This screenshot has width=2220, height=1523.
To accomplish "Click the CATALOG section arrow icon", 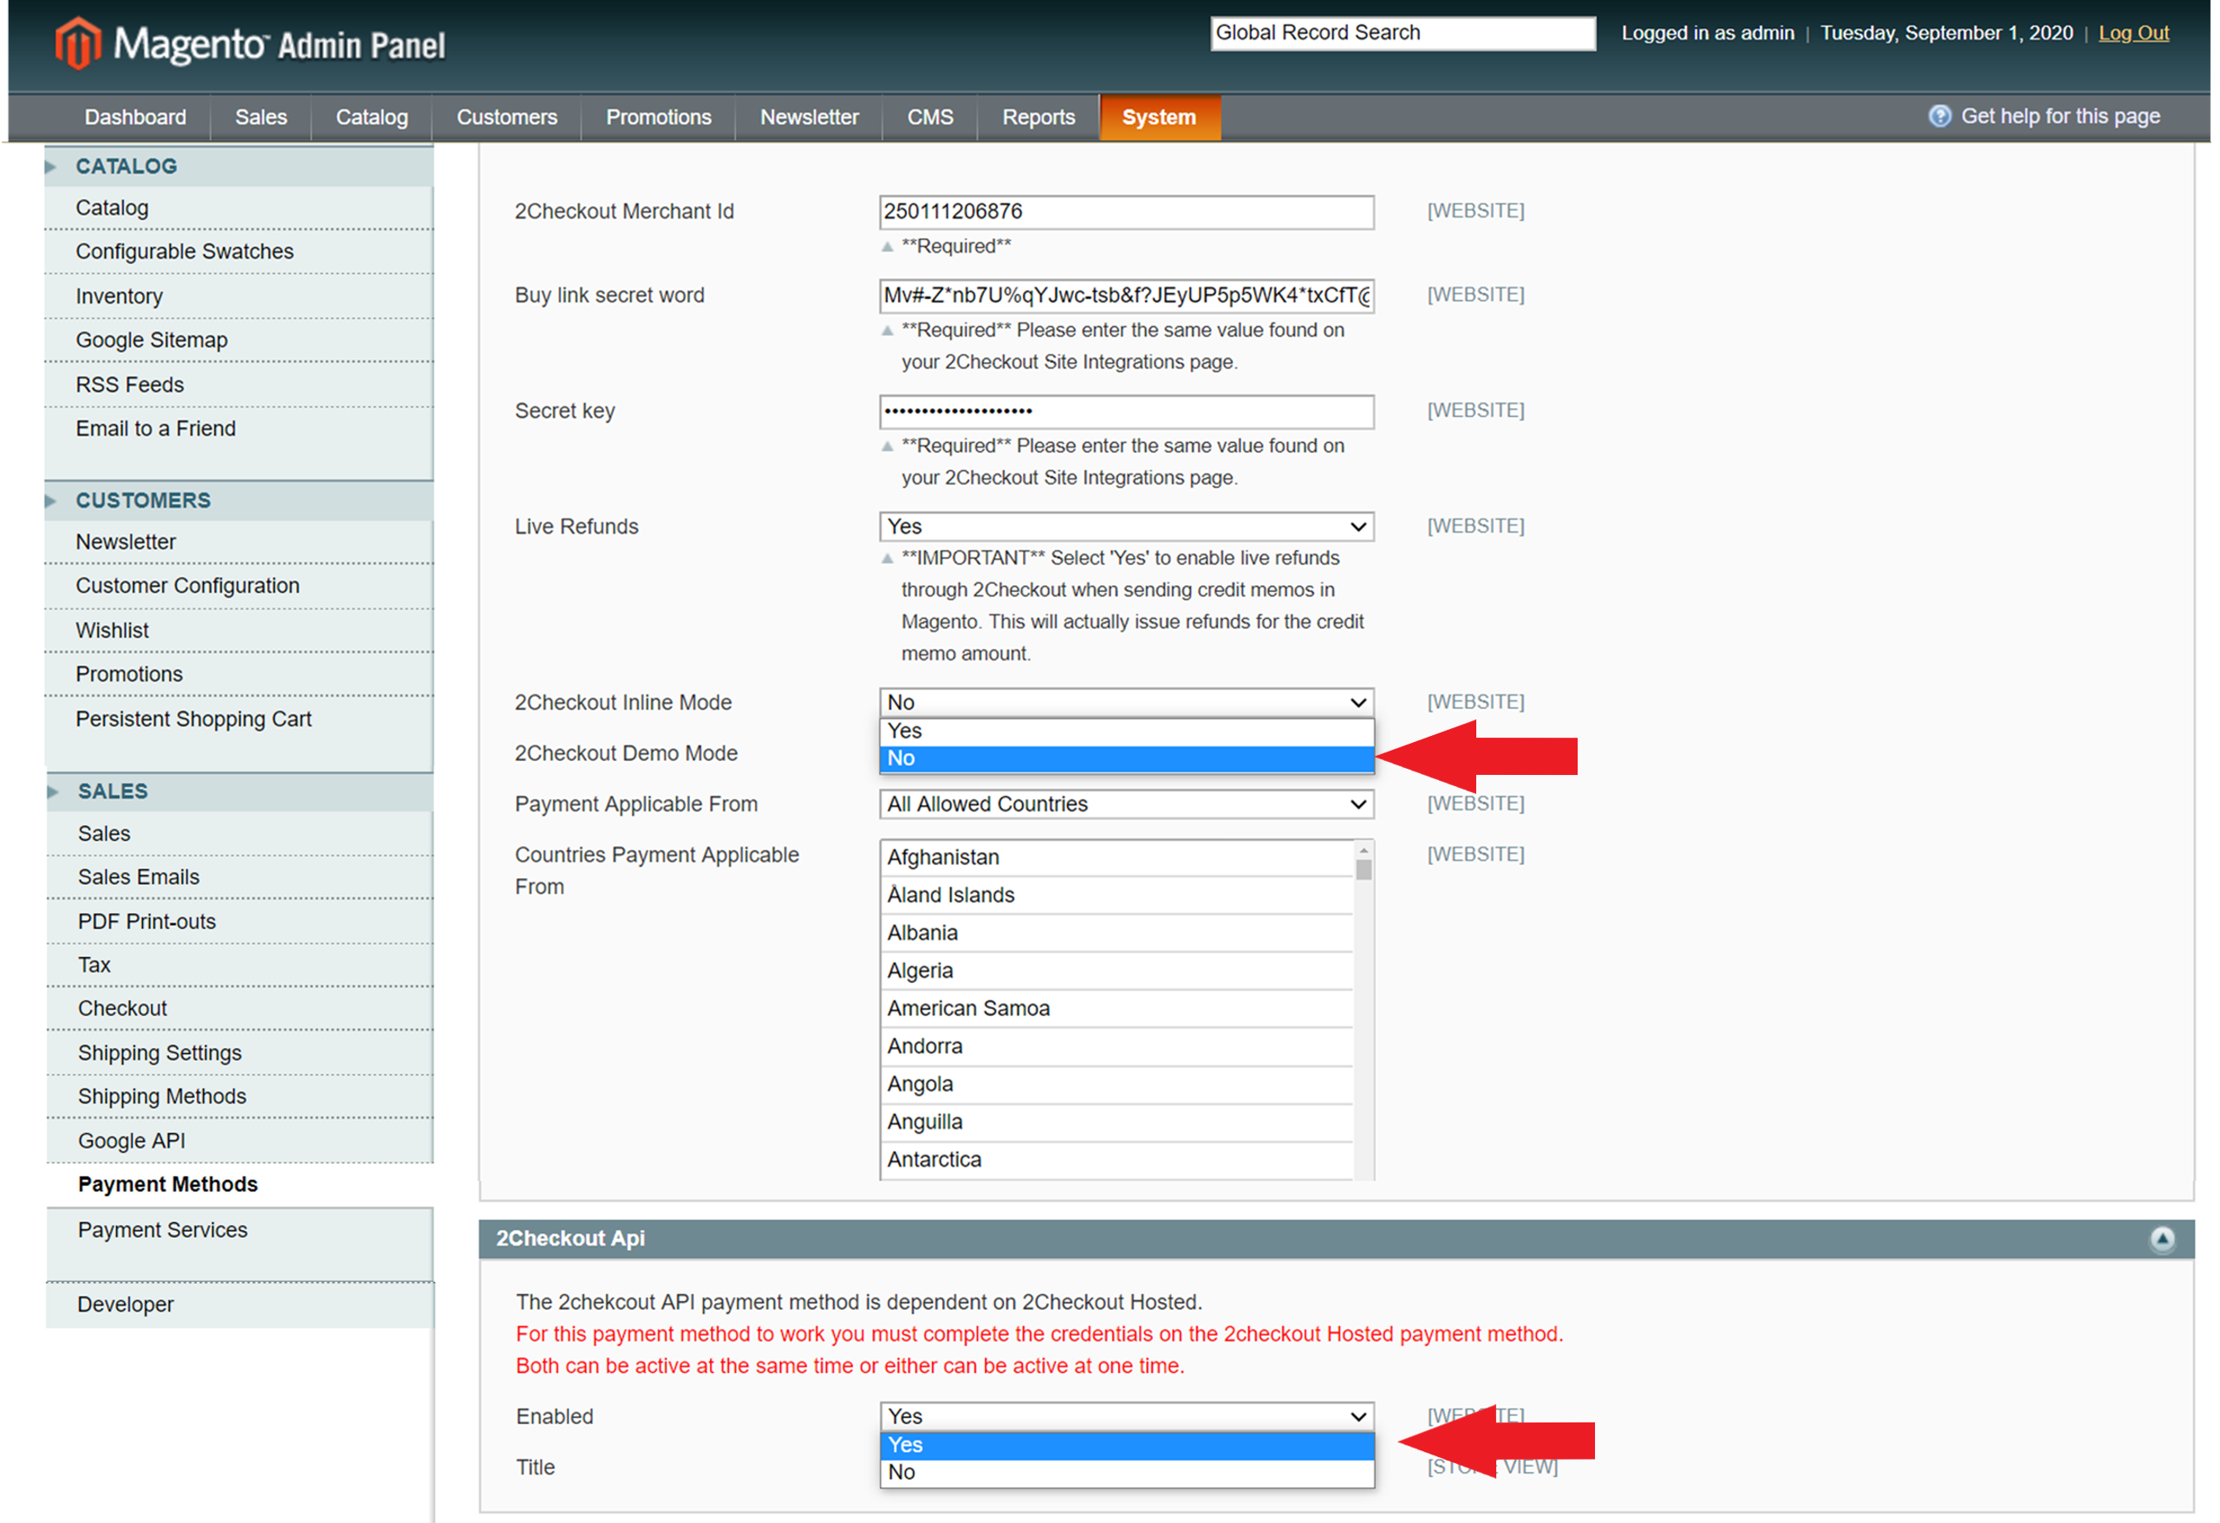I will point(50,167).
